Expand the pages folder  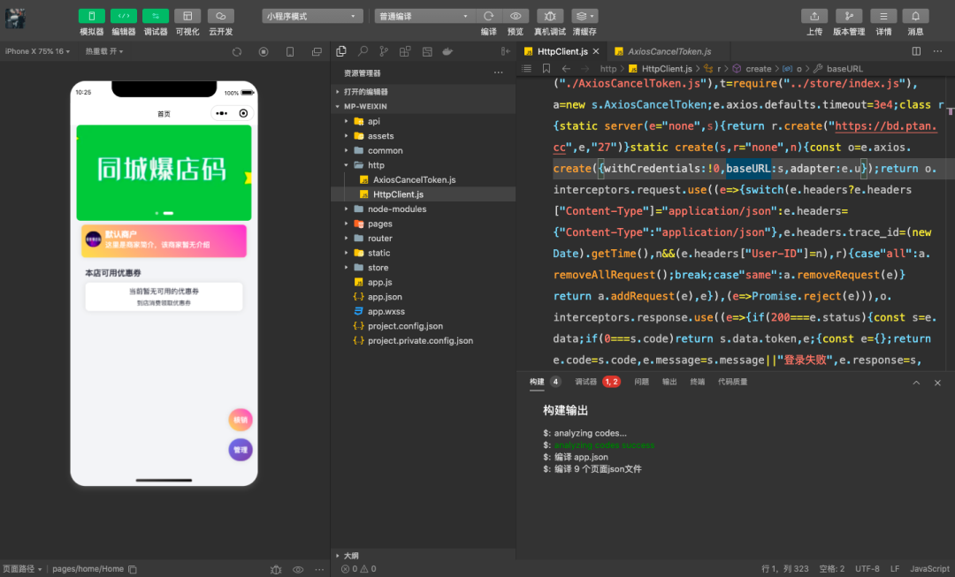(x=424, y=224)
